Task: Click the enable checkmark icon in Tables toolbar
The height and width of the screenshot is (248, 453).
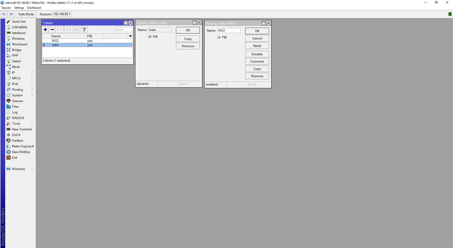Action: pyautogui.click(x=61, y=30)
